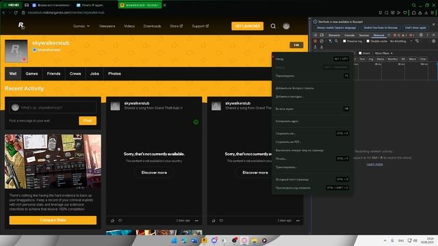Open the Sources tab in DevTools

(364, 35)
